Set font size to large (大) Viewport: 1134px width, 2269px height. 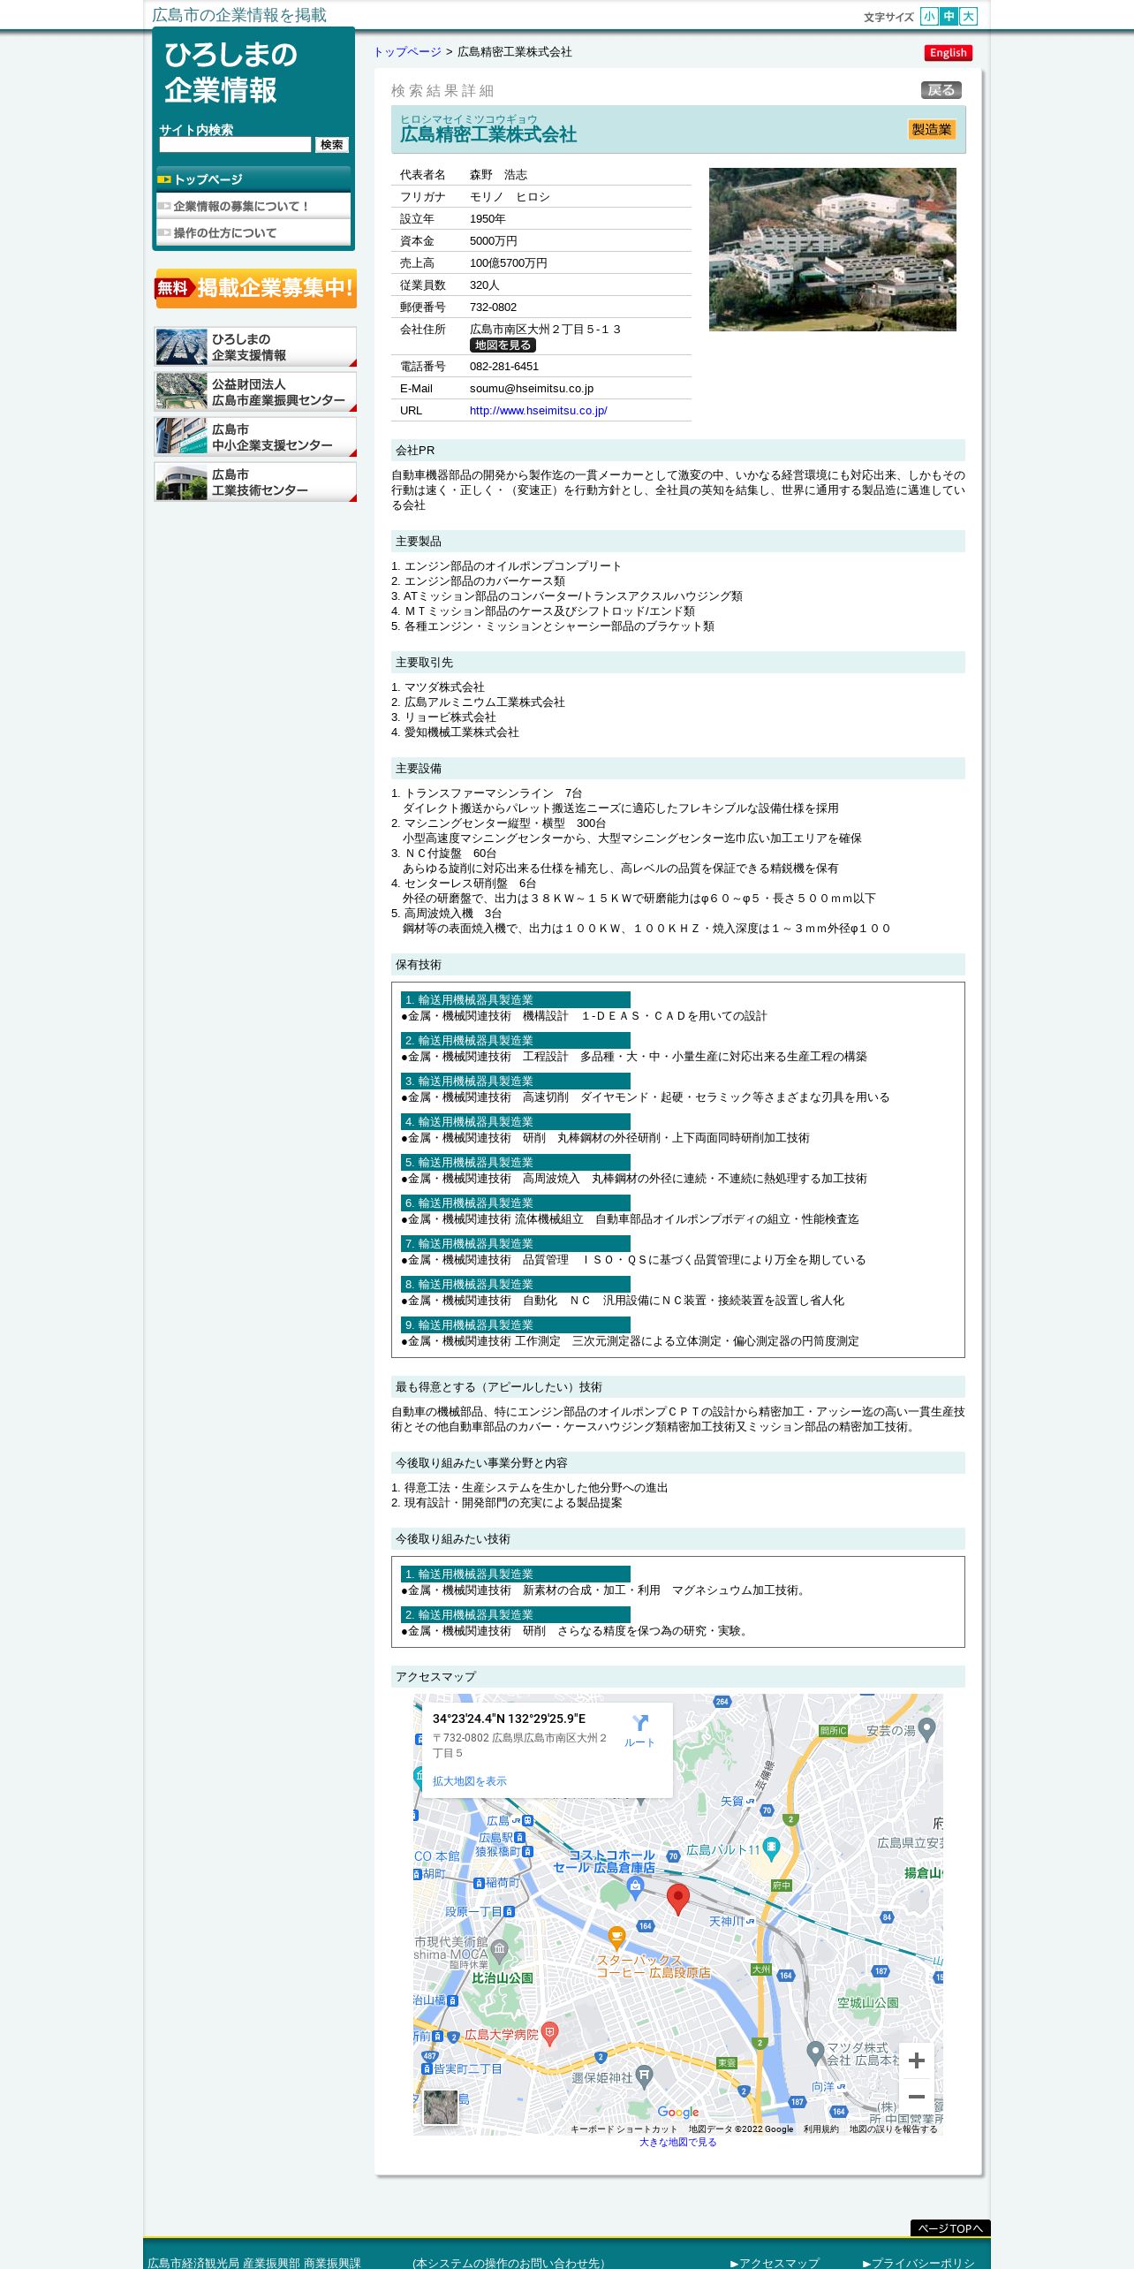[x=968, y=16]
